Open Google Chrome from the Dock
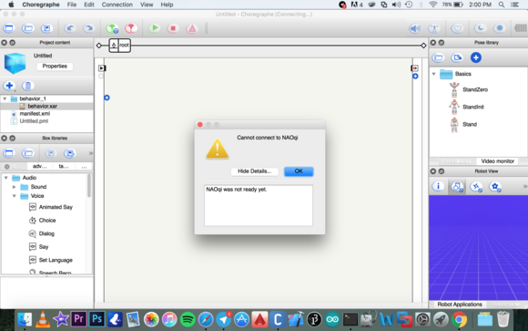The height and width of the screenshot is (331, 528). [x=459, y=319]
